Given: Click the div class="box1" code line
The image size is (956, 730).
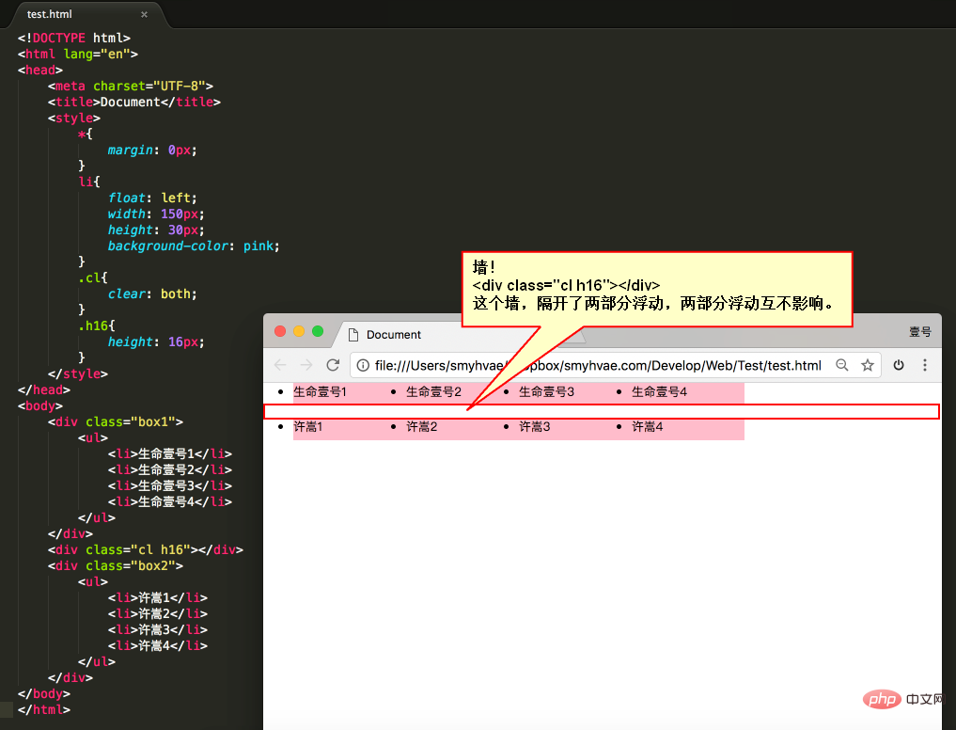Looking at the screenshot, I should (116, 421).
